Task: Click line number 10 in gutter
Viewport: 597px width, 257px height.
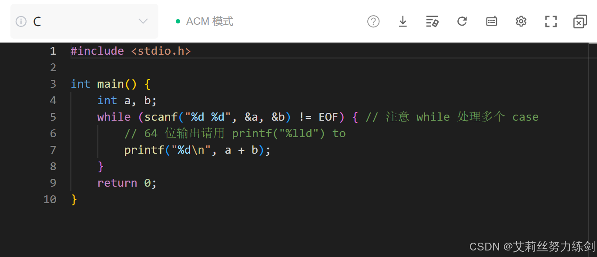Action: click(50, 199)
